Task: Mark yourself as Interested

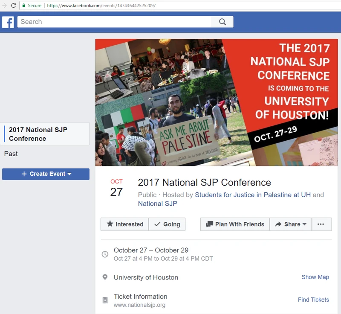Action: click(124, 224)
